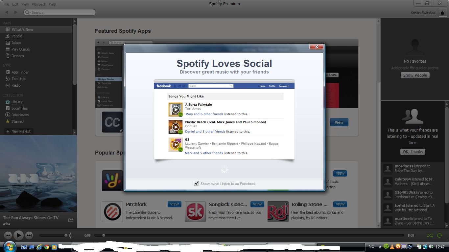Toggle Show what I listen to on Facebook
449x252 pixels.
click(x=196, y=184)
